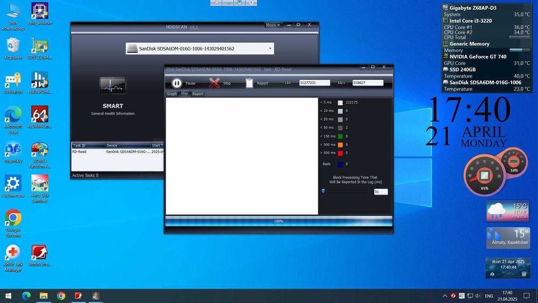The image size is (538, 303).
Task: Open the GPU-Z desktop shortcut
Action: (40, 49)
